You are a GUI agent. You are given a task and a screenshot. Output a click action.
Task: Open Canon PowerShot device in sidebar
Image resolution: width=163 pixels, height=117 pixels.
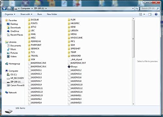pos(17,85)
